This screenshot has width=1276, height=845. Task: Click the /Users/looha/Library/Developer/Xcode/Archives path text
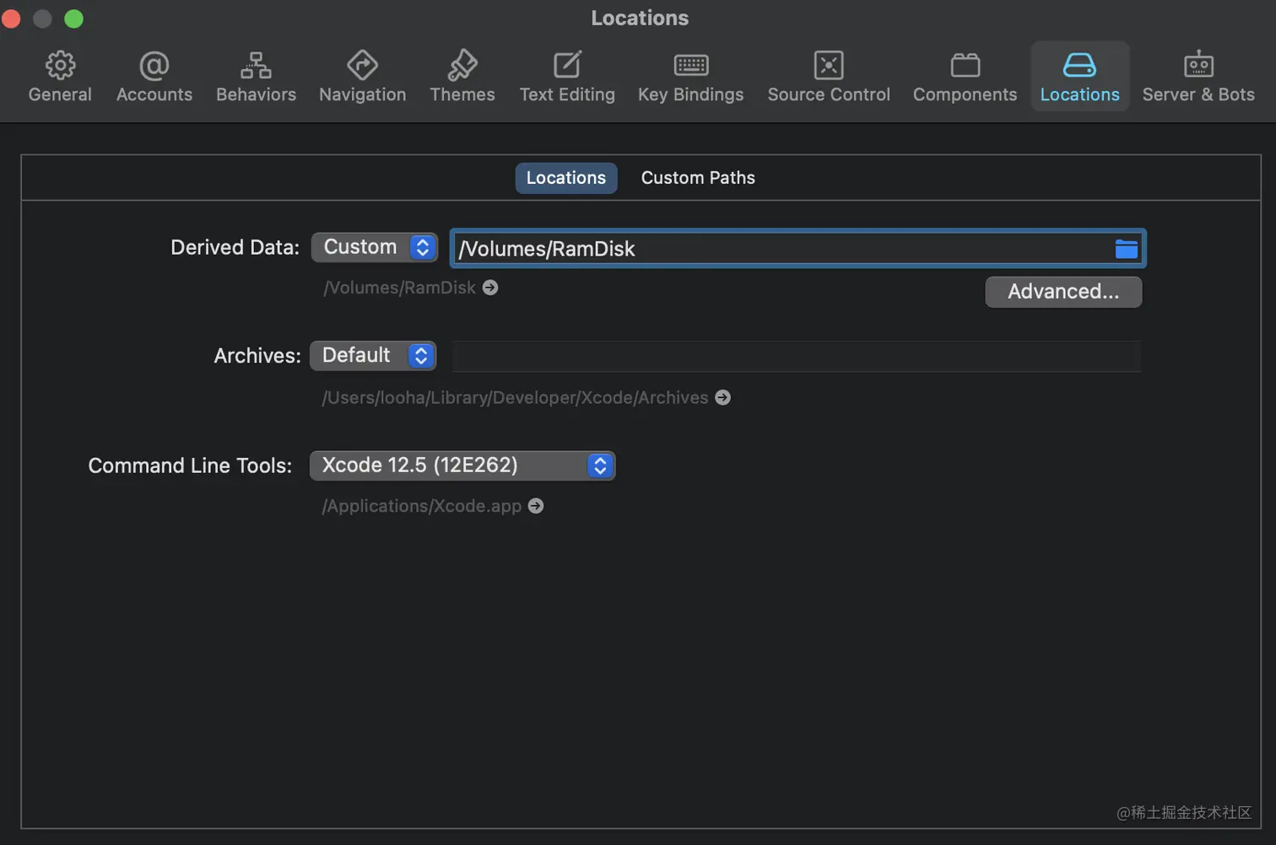[515, 397]
